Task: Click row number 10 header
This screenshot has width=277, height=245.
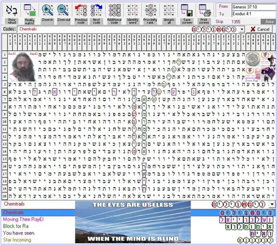Action: (5, 121)
